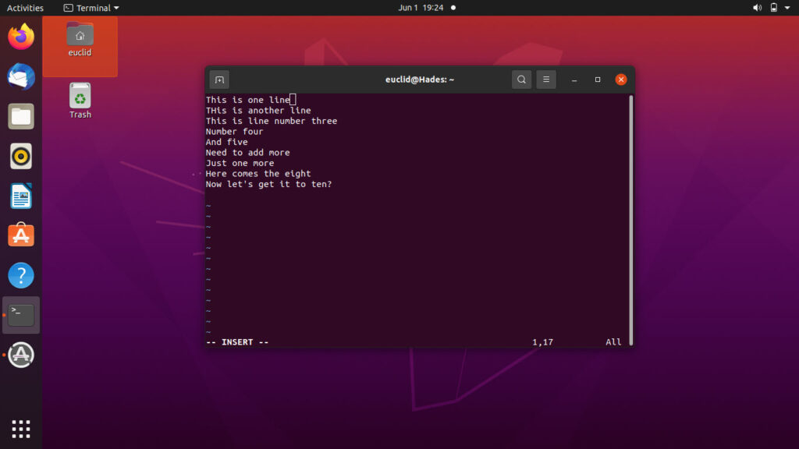Select the Terminal icon in the dock
The width and height of the screenshot is (799, 449).
21,315
